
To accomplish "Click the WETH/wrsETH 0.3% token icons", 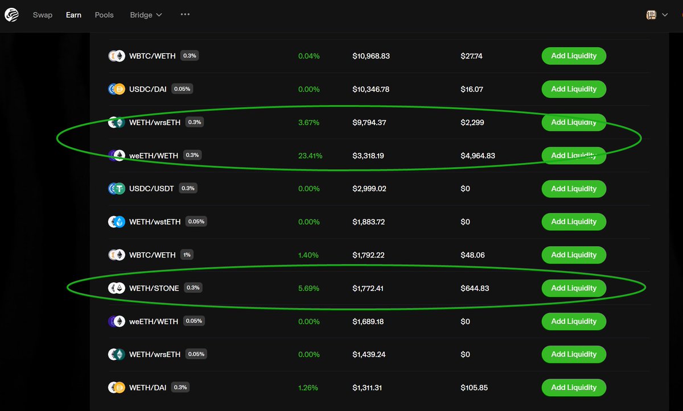I will click(x=116, y=122).
